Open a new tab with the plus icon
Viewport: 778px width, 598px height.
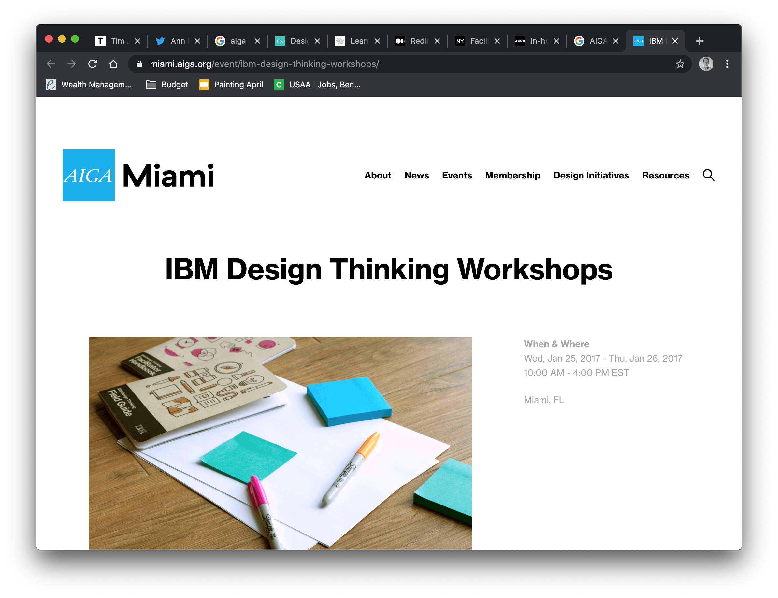coord(699,41)
